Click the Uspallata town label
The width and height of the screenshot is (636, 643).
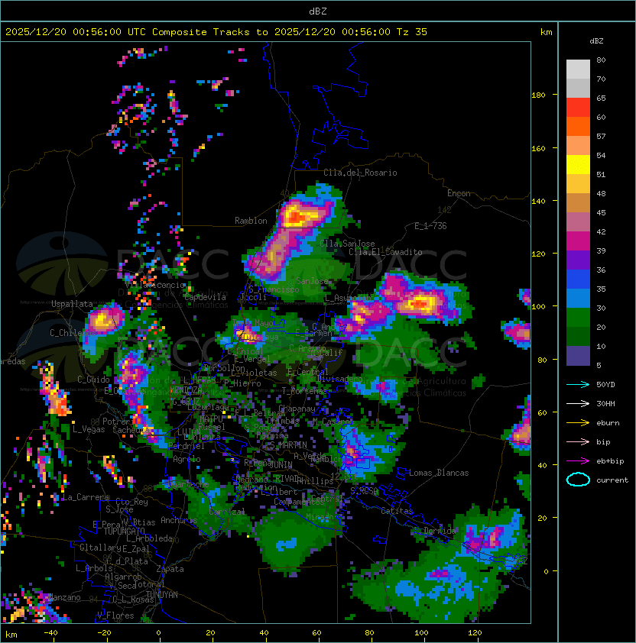[x=72, y=304]
